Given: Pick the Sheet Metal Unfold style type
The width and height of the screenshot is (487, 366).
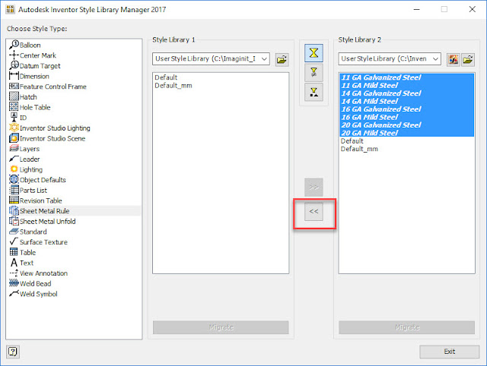Looking at the screenshot, I should coord(43,222).
